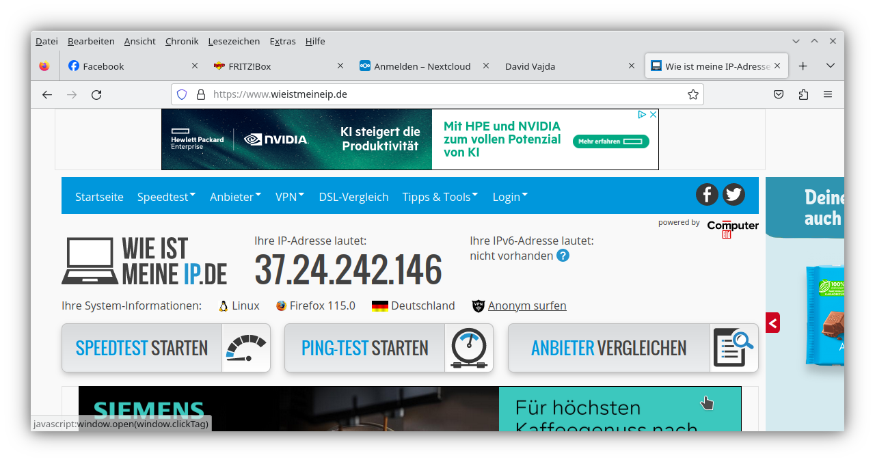Switch to the FRITZ!Box tab
Image resolution: width=875 pixels, height=462 pixels.
273,66
